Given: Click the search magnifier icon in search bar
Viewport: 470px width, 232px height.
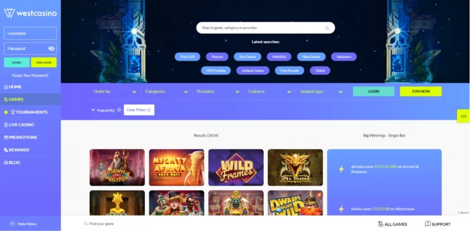Looking at the screenshot, I should click(x=327, y=28).
